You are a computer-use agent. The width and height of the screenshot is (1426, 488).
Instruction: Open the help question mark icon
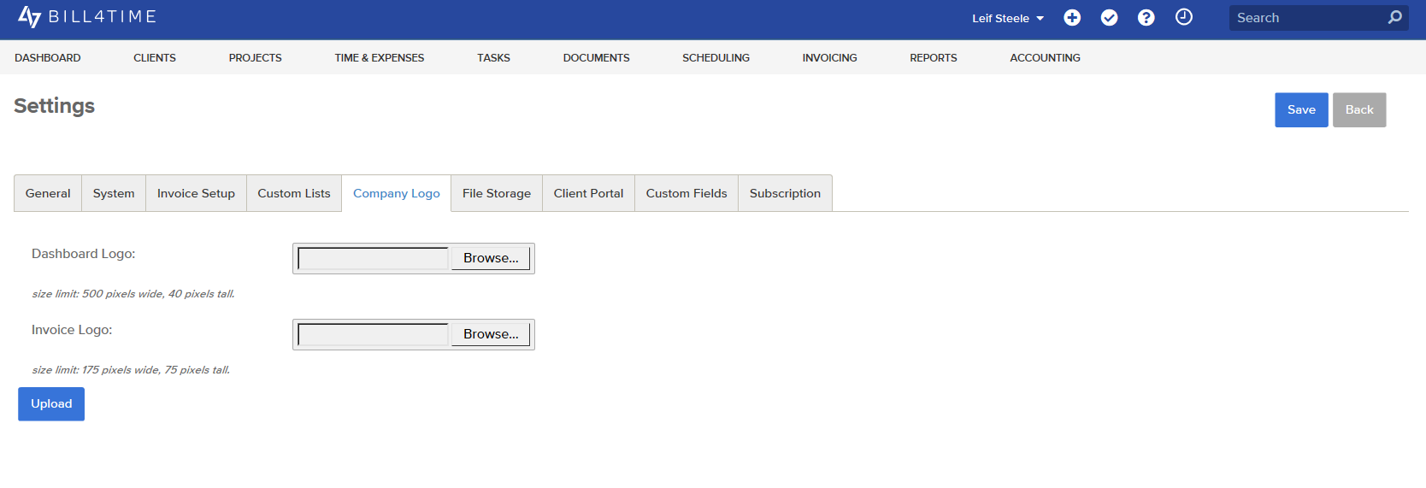(1146, 18)
